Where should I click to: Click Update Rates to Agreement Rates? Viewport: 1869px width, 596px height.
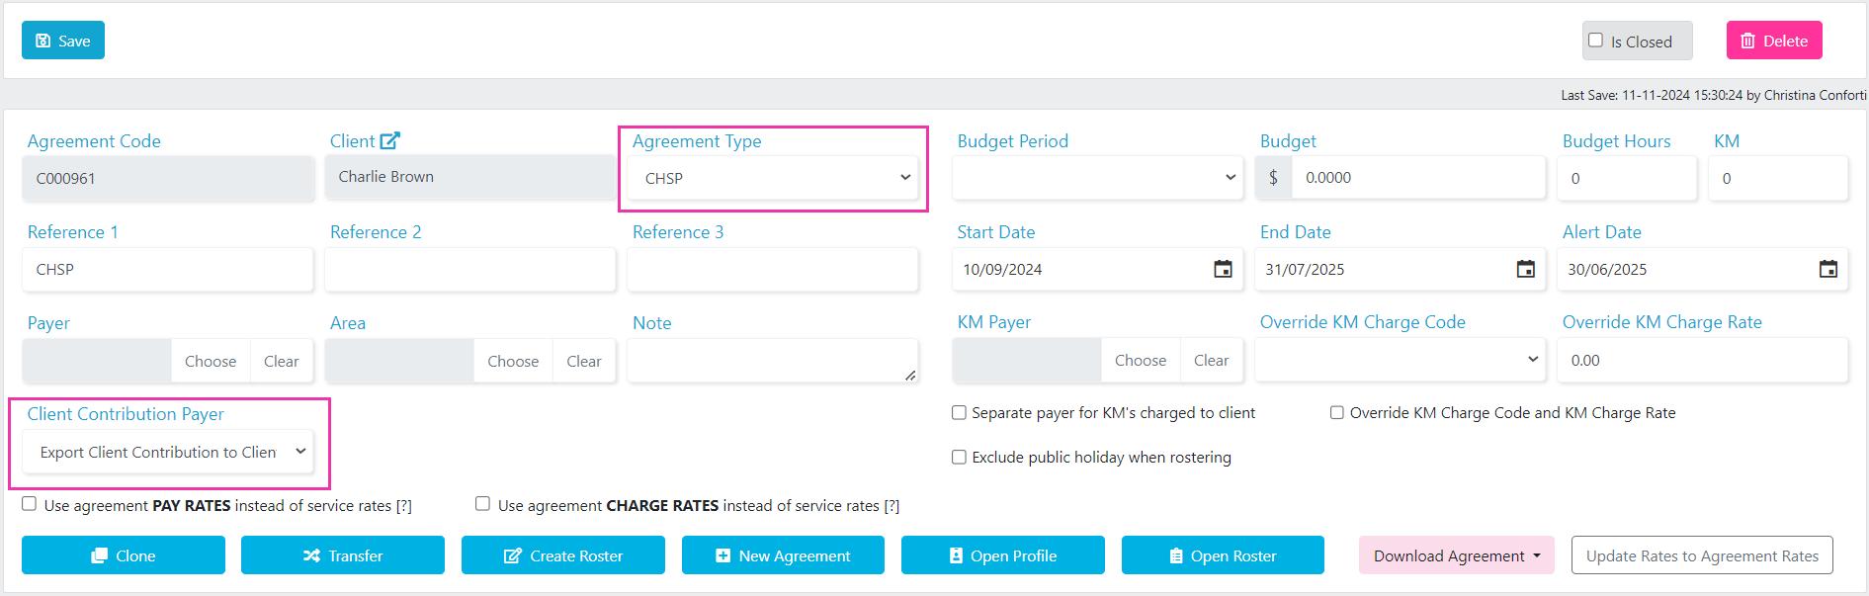[x=1702, y=555]
